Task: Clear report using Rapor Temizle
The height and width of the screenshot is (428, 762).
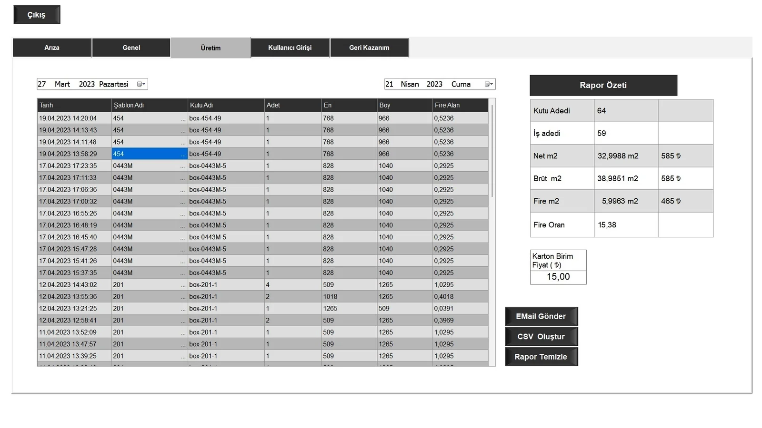Action: click(x=541, y=357)
